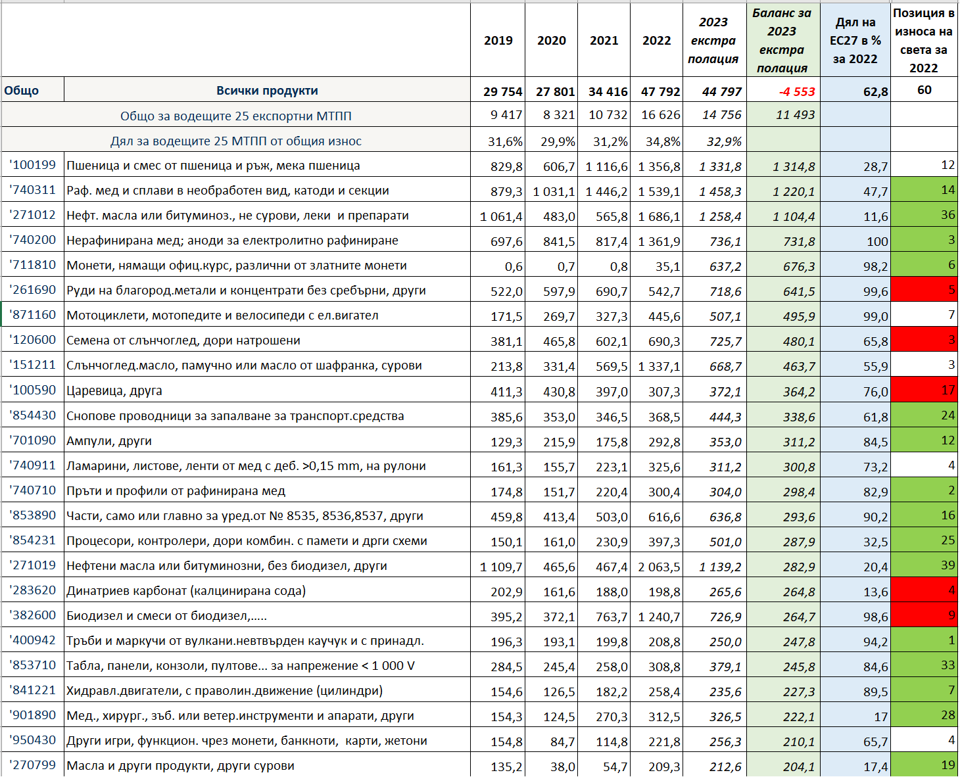Click "Общо за водещите 25 експортни МТПП" label
Viewport: 960px width, 777px height.
tap(235, 116)
